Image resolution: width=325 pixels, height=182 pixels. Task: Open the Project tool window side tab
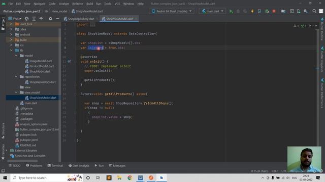[x=3, y=24]
